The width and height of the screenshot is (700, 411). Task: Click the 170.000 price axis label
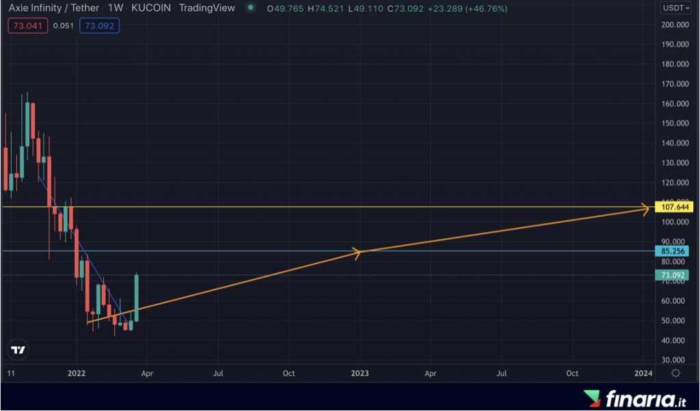tap(675, 84)
